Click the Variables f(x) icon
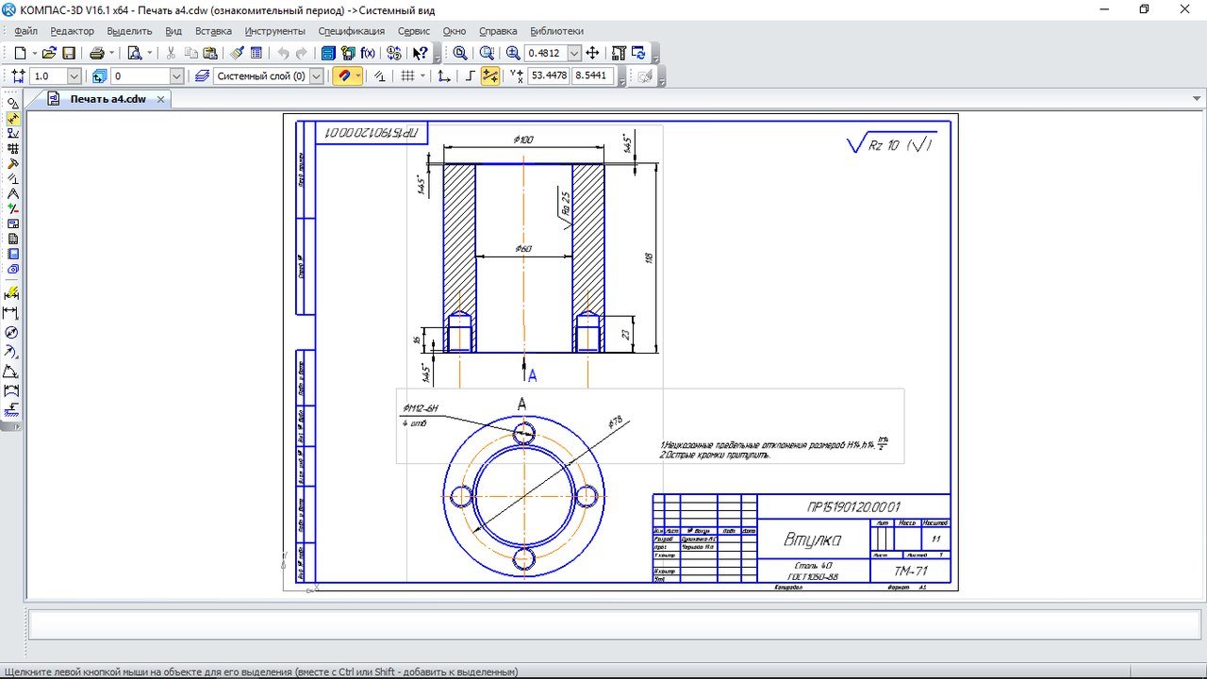The width and height of the screenshot is (1207, 679). pos(368,54)
